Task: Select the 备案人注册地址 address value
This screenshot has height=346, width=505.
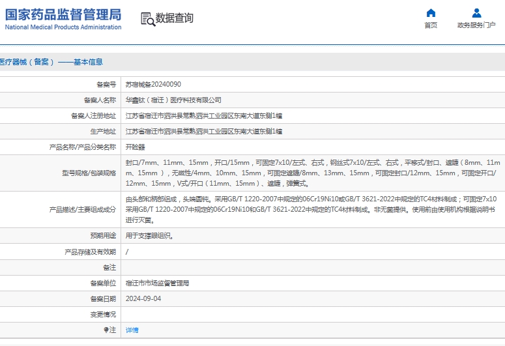Action: (204, 115)
